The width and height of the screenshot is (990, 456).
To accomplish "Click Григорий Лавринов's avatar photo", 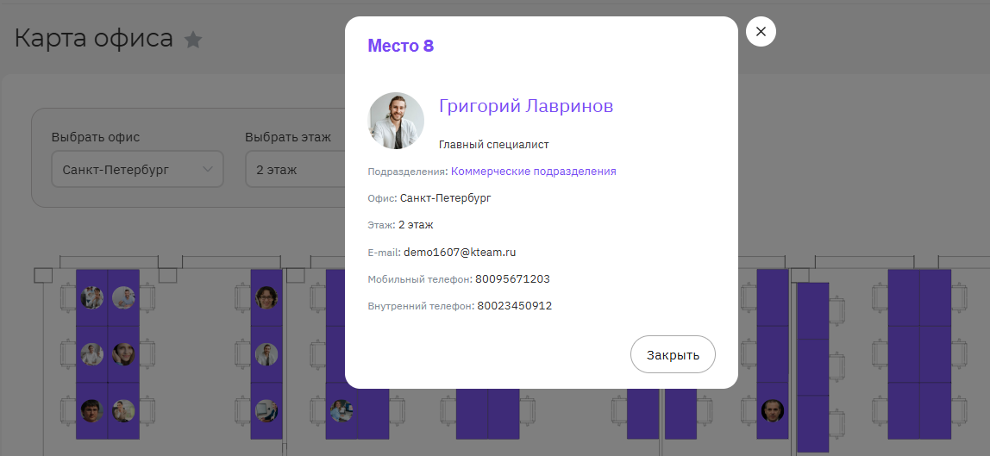I will 396,121.
